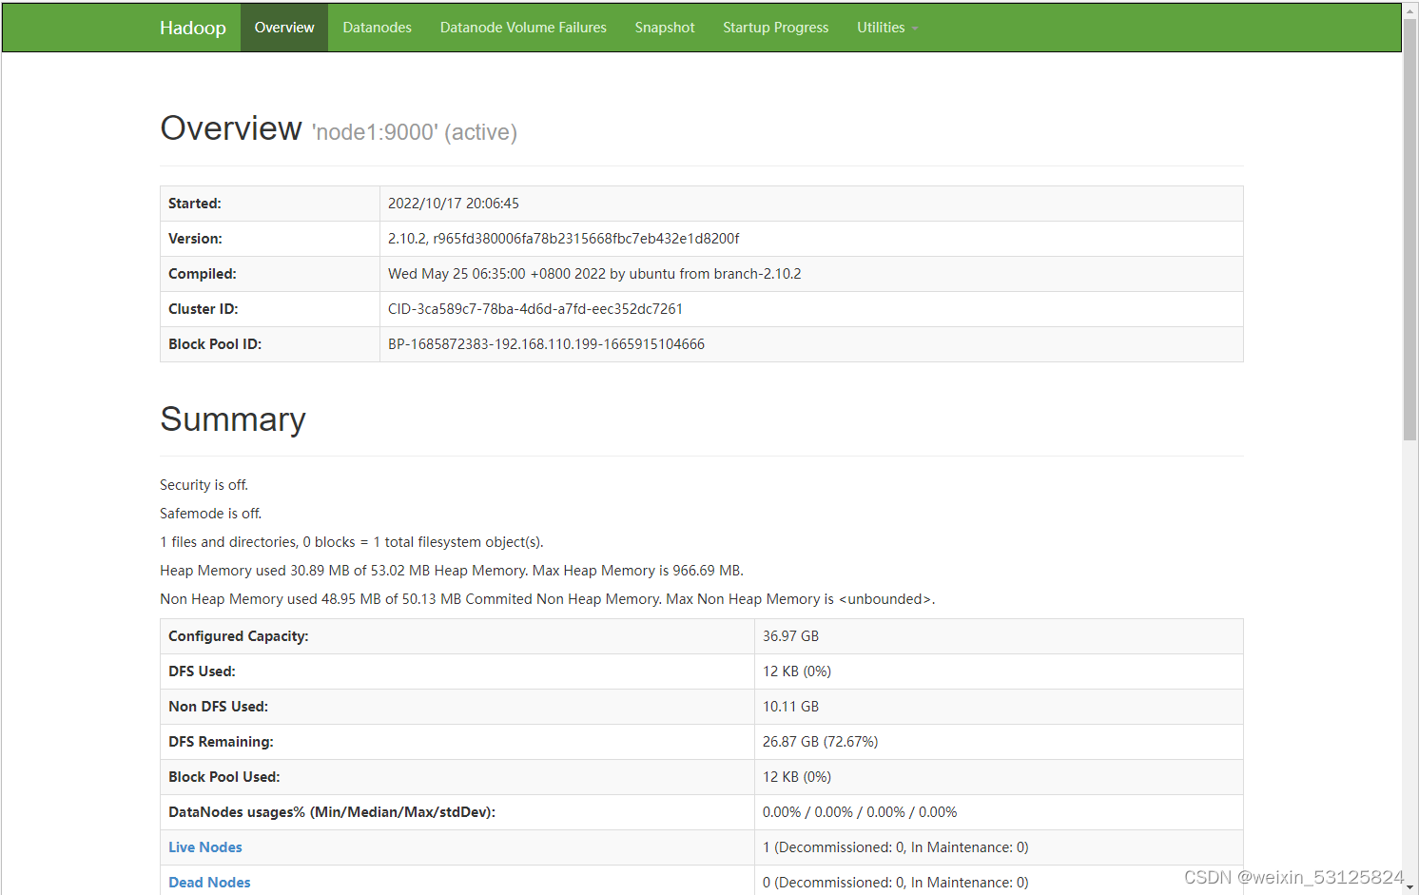The image size is (1419, 895).
Task: Open the Utilities dropdown chevron arrow
Action: click(914, 29)
